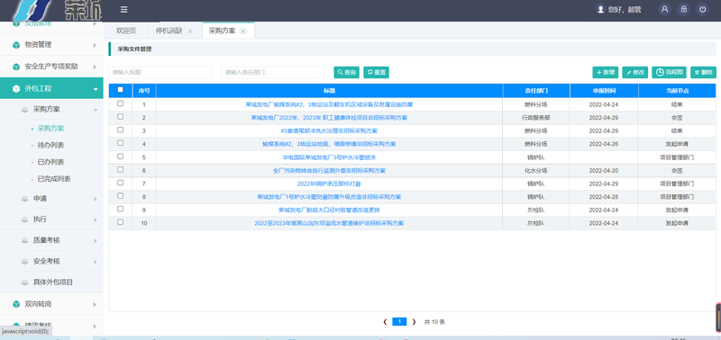Open the 2022年锅炉承压部件打磨 title link
The image size is (721, 340).
329,184
